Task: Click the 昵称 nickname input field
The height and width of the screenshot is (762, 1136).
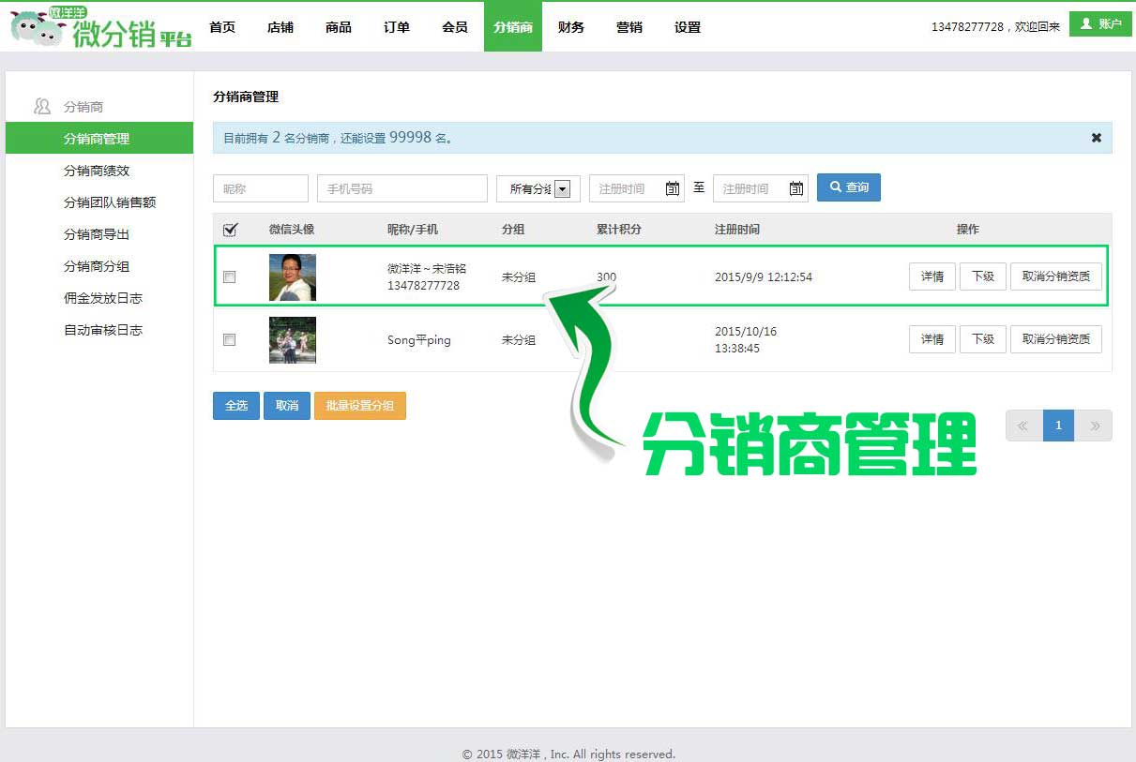Action: click(x=260, y=188)
